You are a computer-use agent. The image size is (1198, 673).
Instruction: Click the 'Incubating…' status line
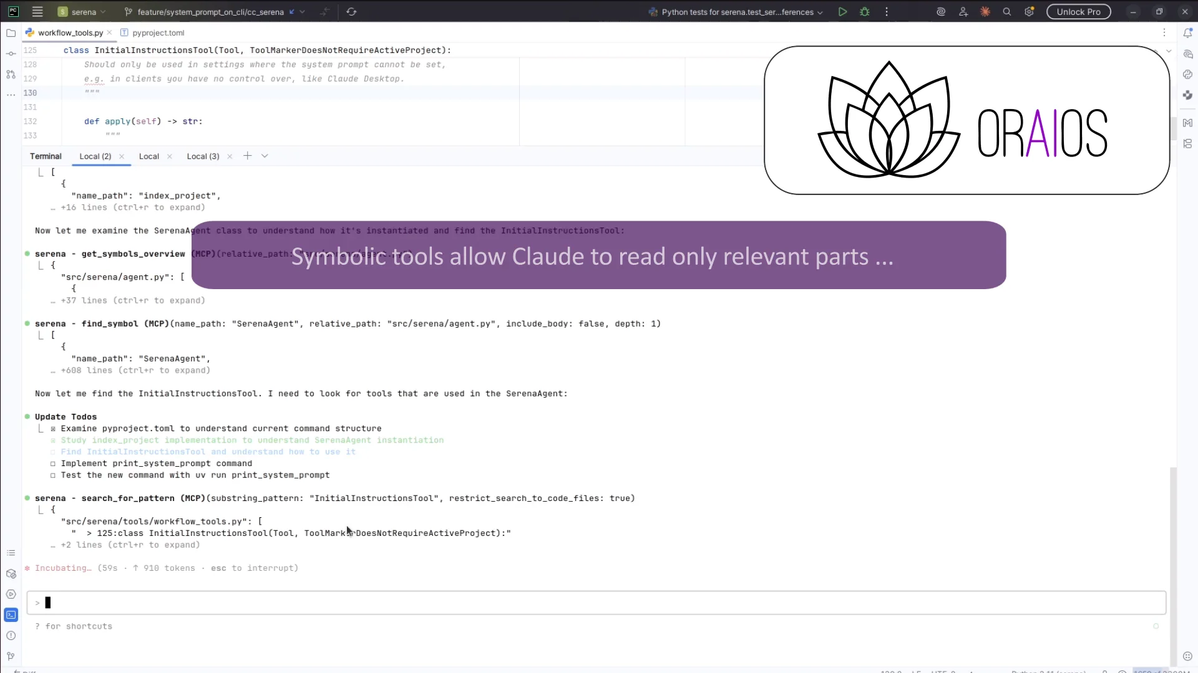pos(162,568)
